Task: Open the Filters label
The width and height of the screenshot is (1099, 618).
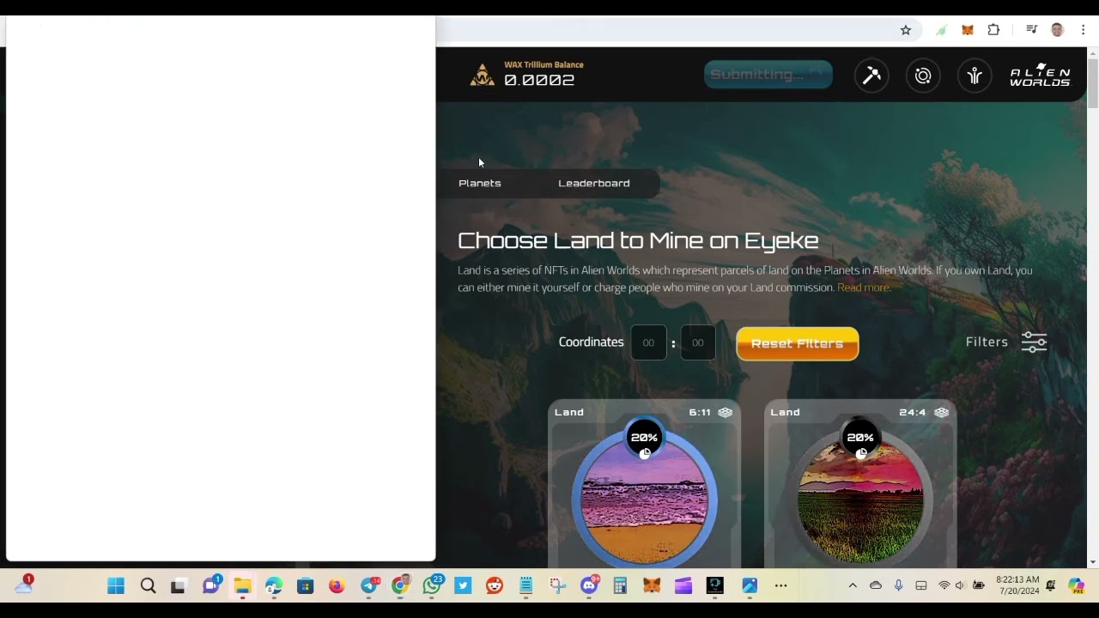Action: (987, 342)
